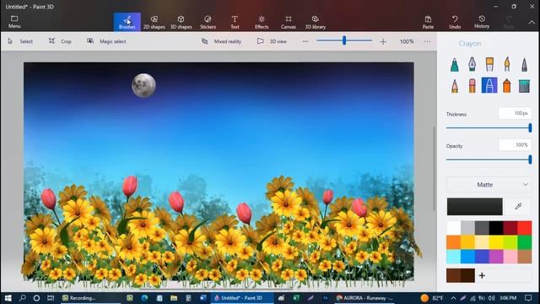Switch to AURORA - Runaway taskbar window

364,298
